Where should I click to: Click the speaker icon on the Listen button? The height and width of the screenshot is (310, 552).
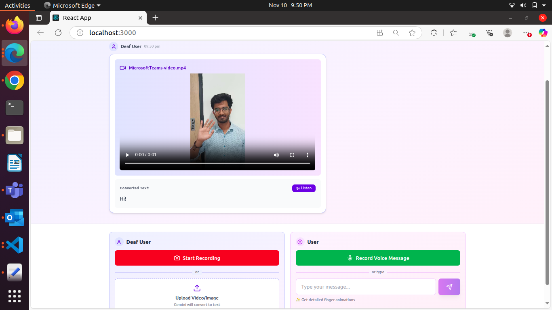[298, 188]
